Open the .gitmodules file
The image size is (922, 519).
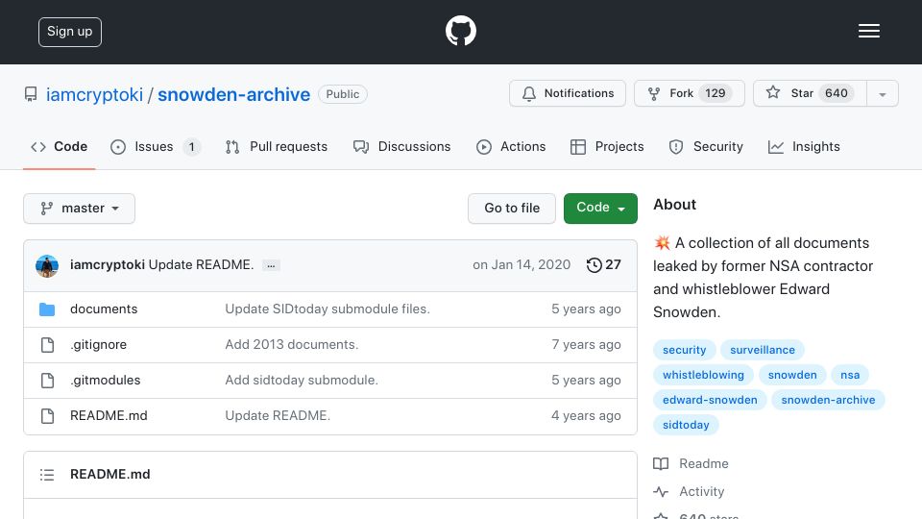tap(106, 381)
